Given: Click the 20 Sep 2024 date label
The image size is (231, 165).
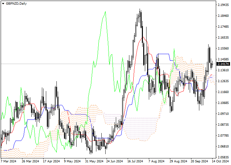Looking at the screenshot, I should tap(199, 161).
